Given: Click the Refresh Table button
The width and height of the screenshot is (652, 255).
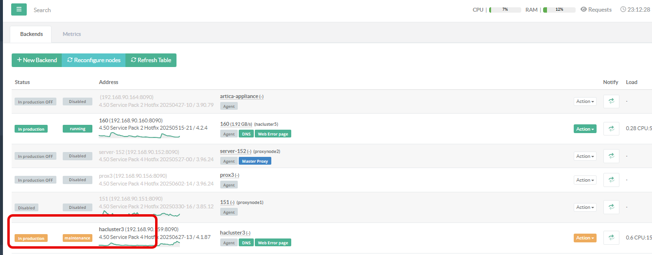Looking at the screenshot, I should click(151, 60).
